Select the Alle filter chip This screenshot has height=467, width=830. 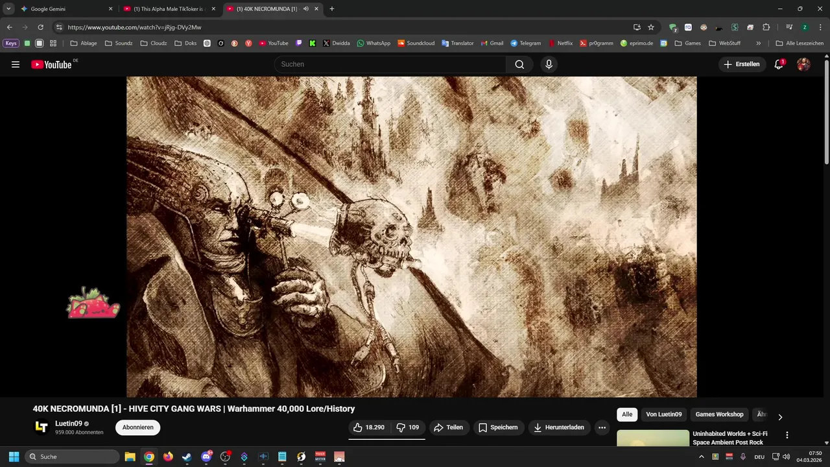click(x=627, y=414)
